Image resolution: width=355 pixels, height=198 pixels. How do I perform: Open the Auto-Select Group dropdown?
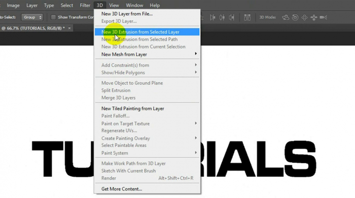coord(32,17)
